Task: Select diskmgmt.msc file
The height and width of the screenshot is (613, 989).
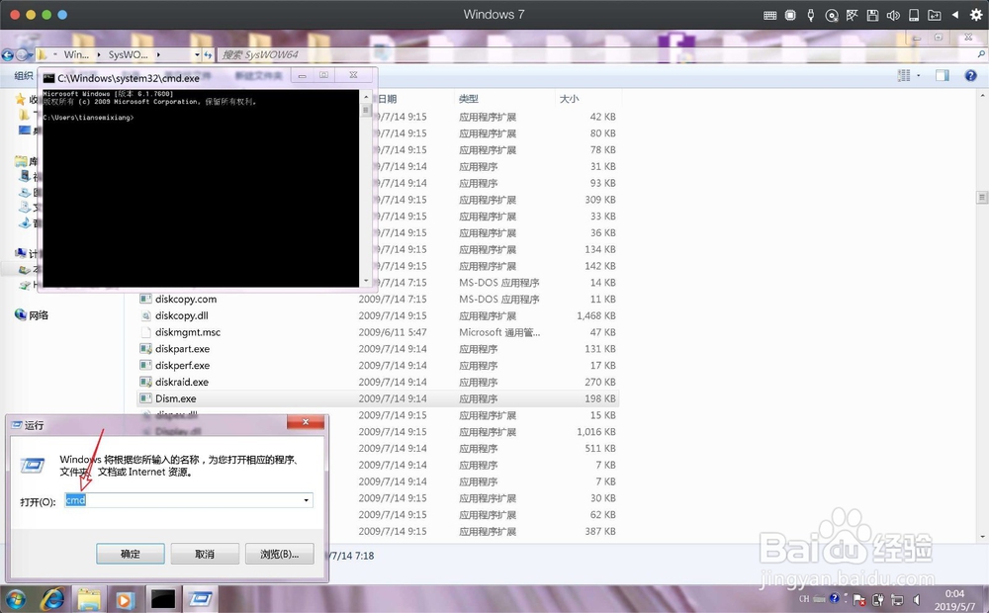Action: click(x=188, y=332)
